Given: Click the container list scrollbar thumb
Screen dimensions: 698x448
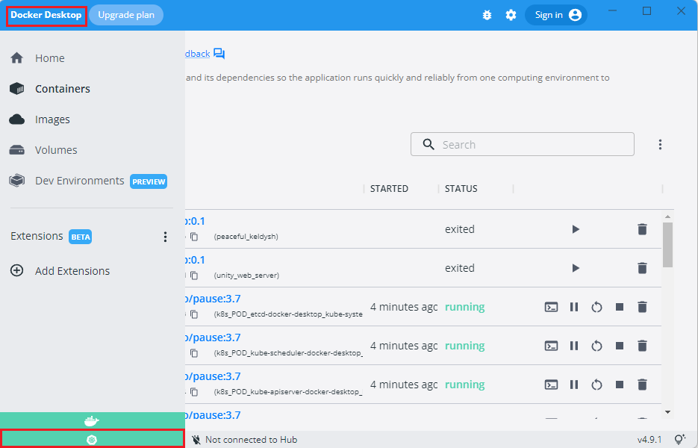Looking at the screenshot, I should click(x=667, y=245).
